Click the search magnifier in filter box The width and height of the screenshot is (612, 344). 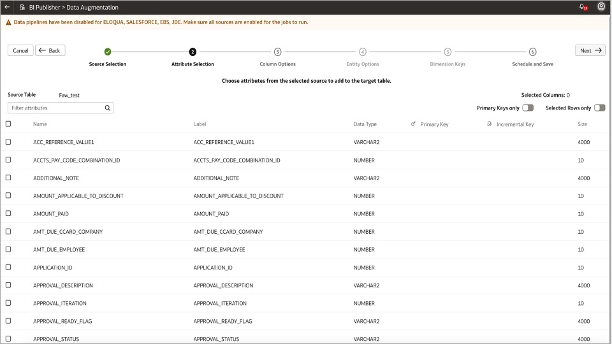(107, 108)
